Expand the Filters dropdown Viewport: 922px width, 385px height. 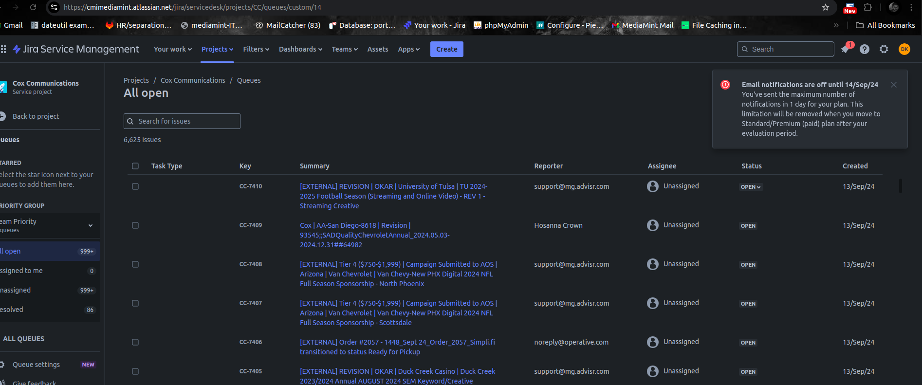pyautogui.click(x=256, y=49)
